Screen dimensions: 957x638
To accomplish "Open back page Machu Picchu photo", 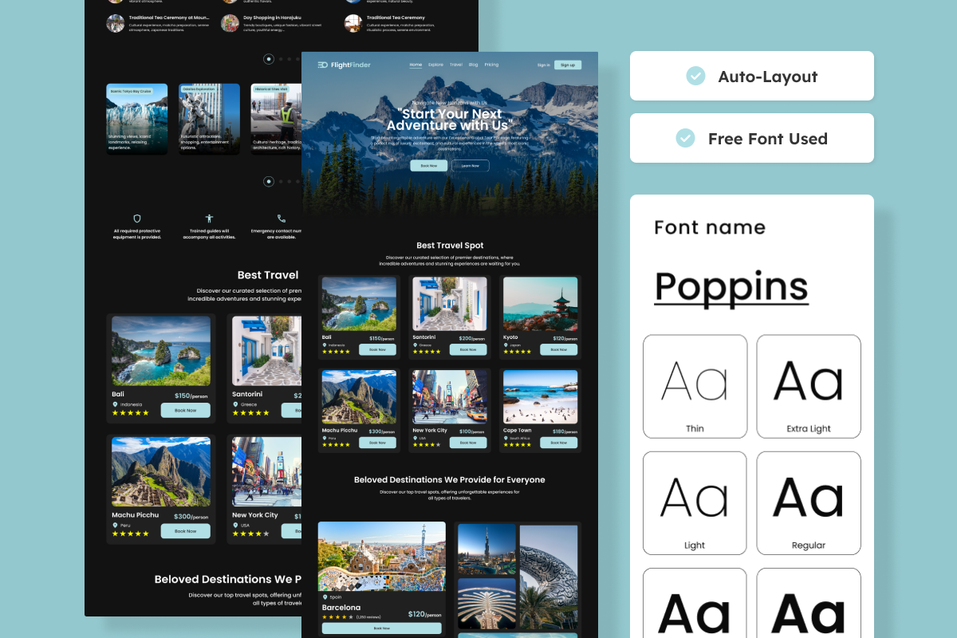I will tap(161, 471).
